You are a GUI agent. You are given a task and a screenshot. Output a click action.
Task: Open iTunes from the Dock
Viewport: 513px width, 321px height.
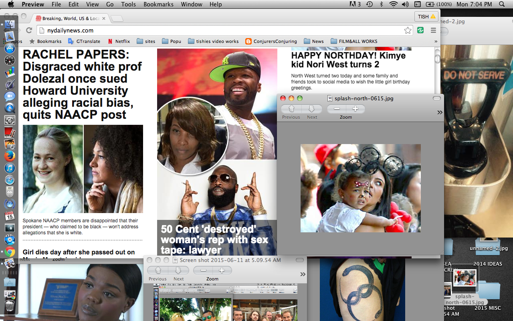click(x=10, y=168)
